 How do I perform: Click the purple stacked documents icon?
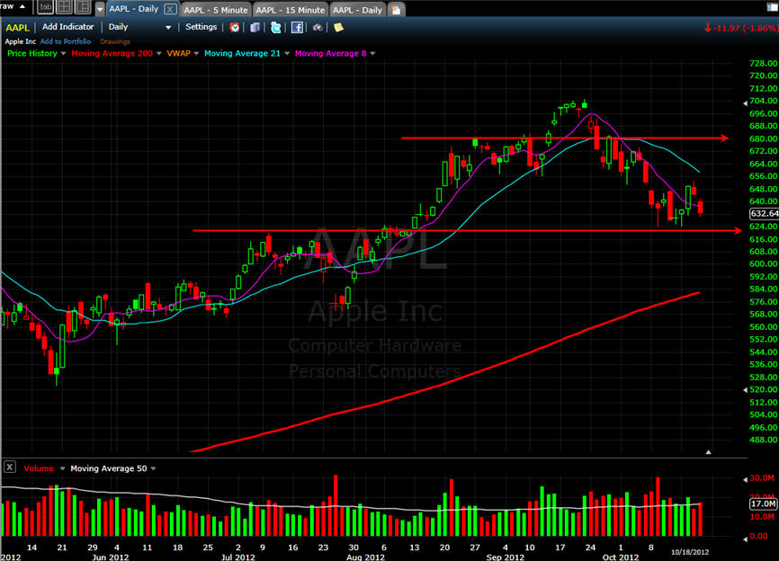[255, 27]
